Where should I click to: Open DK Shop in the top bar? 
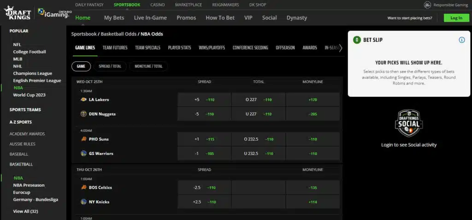pos(258,5)
